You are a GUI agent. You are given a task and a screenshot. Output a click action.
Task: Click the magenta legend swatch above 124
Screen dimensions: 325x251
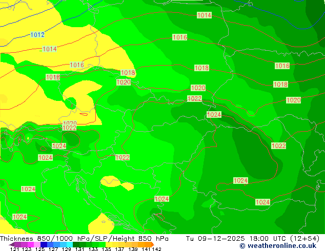tap(30, 244)
